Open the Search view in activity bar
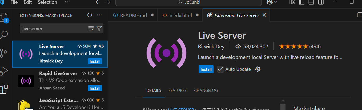This screenshot has height=110, width=362. 5,35
